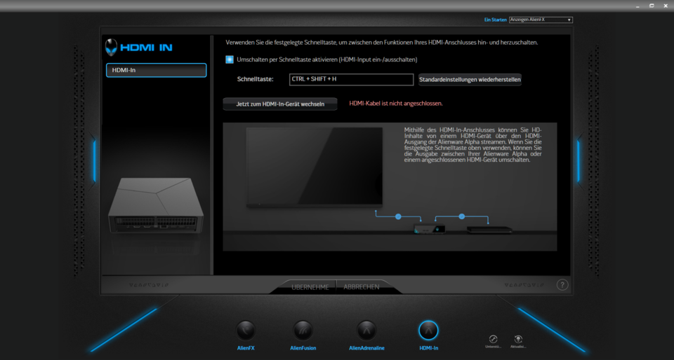Screen dimensions: 674x360
Task: Click Jetzt zum HDMI-In-Gerät wechseln button
Action: point(280,104)
